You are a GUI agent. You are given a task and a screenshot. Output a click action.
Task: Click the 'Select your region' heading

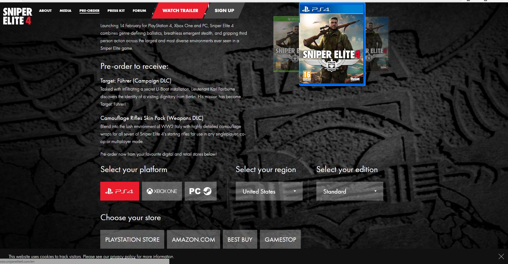(x=266, y=169)
